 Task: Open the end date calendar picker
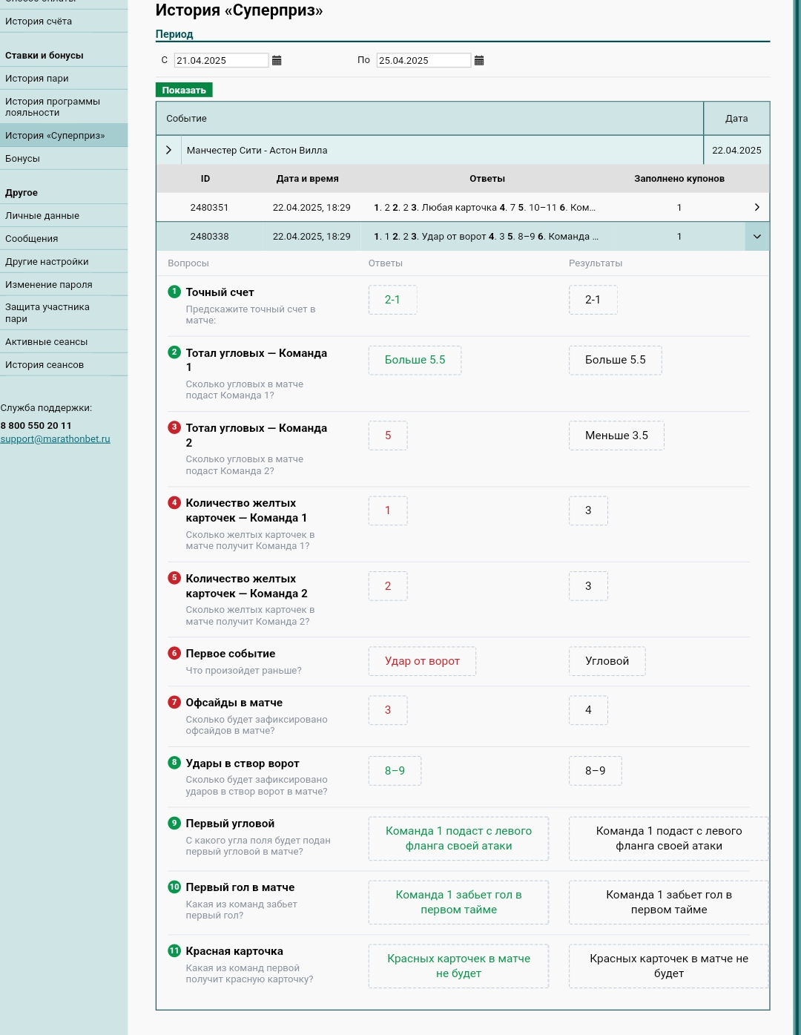point(479,61)
